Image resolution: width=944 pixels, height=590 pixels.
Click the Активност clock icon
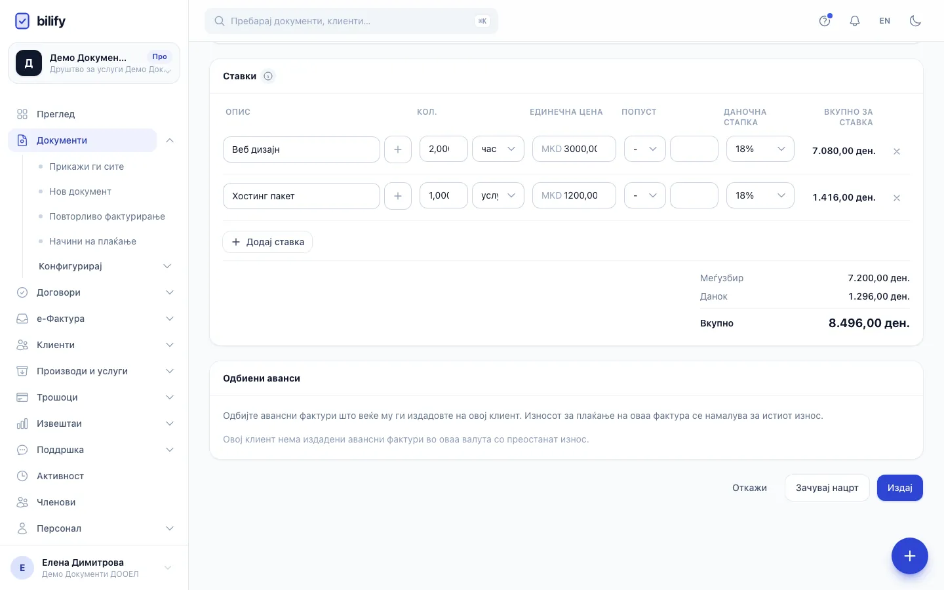(x=22, y=476)
